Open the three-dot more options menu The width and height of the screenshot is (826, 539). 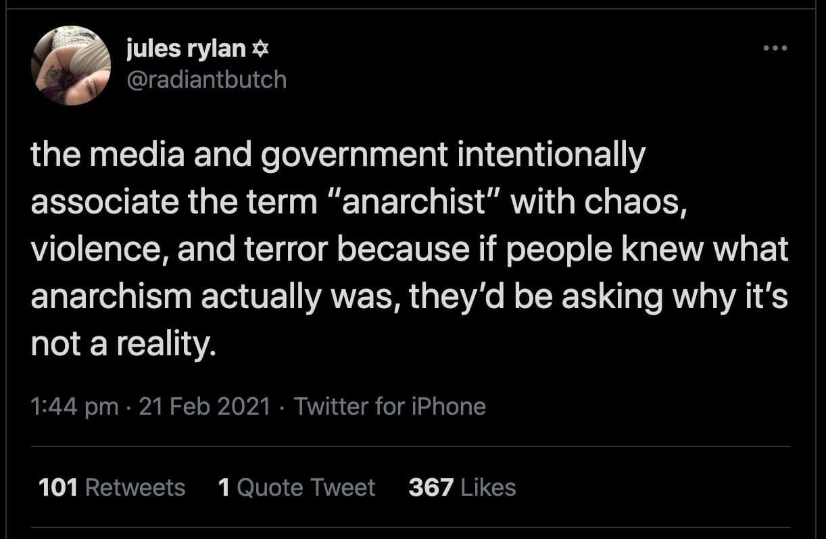click(x=775, y=49)
